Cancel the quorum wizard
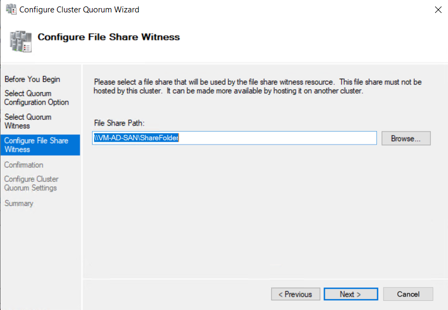 point(408,294)
